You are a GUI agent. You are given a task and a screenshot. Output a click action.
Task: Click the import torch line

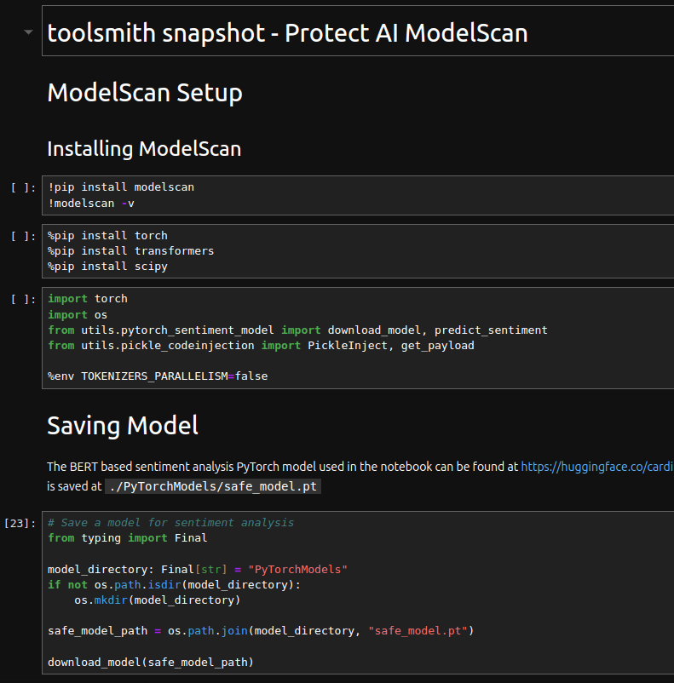(x=88, y=299)
